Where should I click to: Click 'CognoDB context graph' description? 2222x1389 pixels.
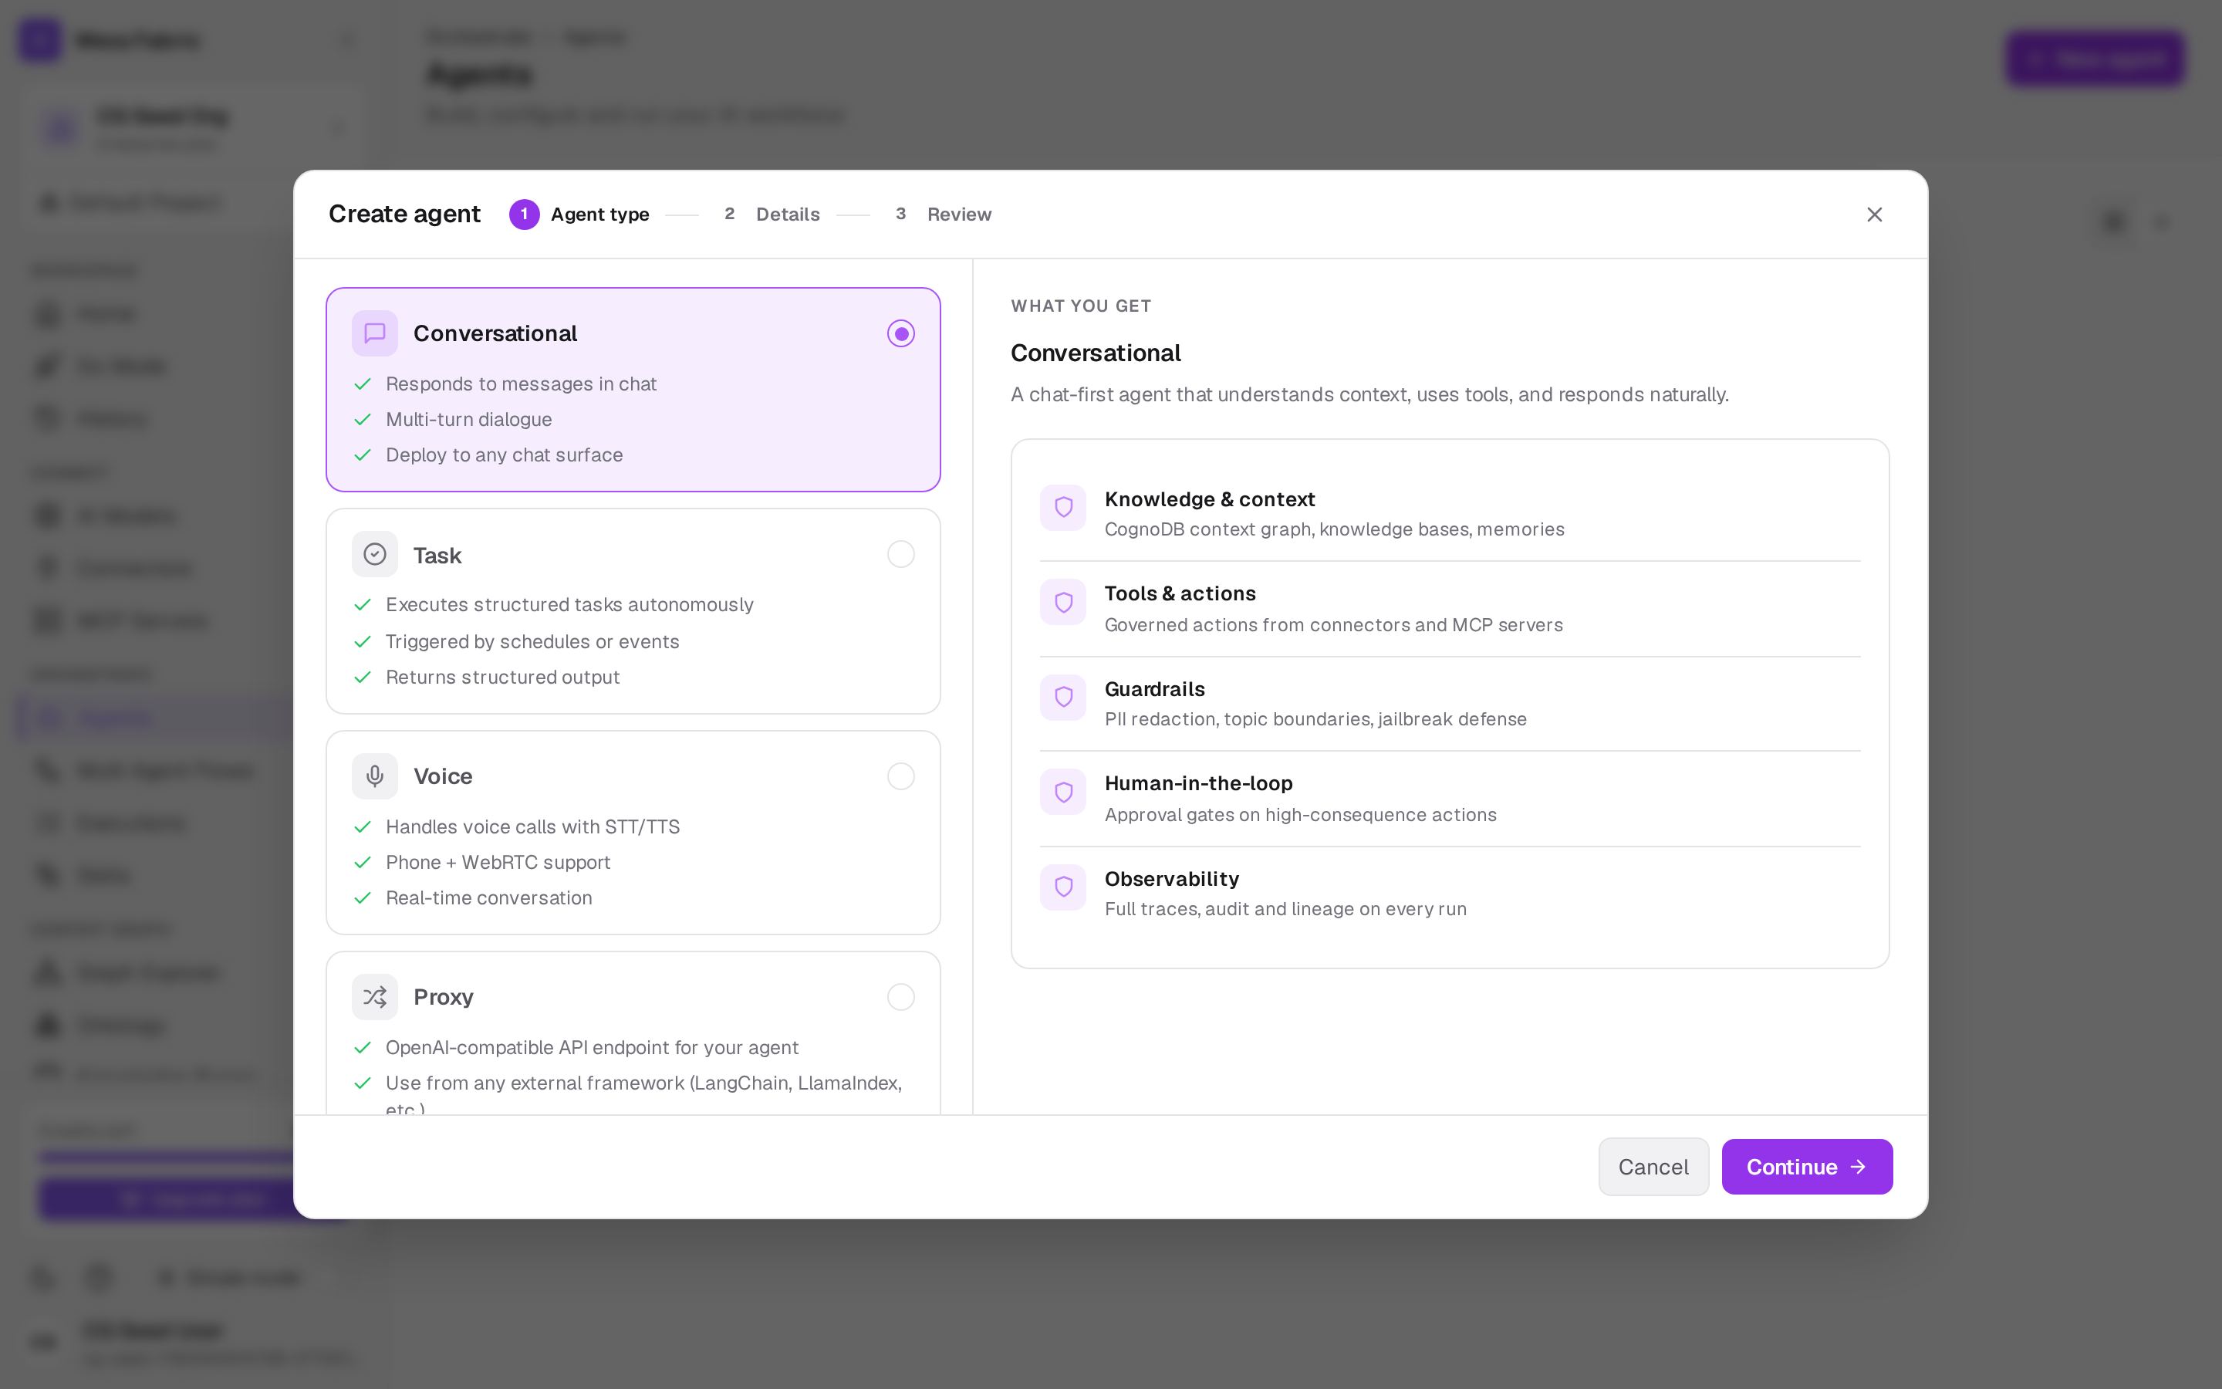[1334, 529]
